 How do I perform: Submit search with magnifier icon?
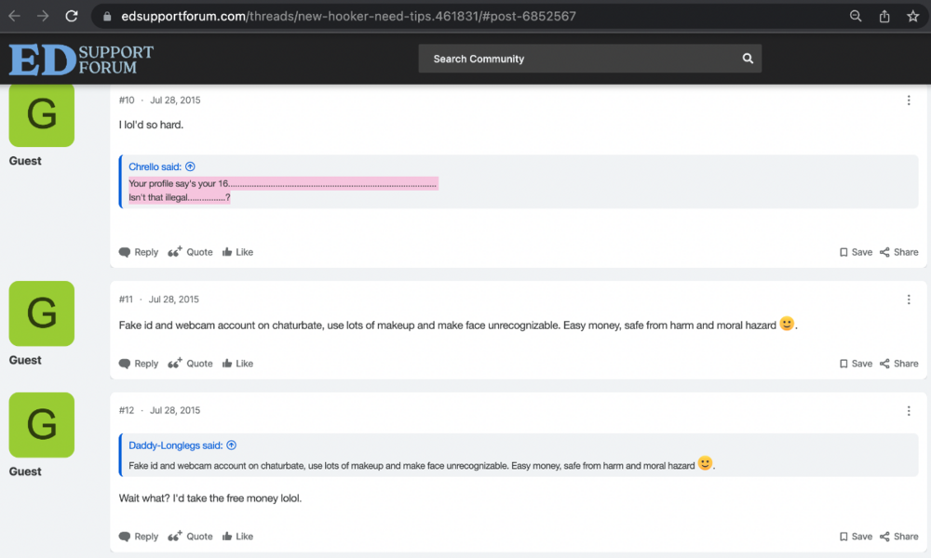click(x=748, y=59)
